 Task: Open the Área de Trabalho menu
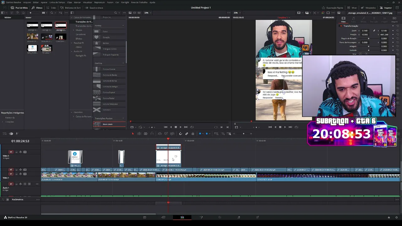point(139,2)
